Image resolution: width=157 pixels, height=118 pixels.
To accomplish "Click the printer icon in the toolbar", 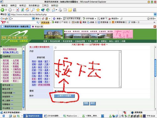I will click(60, 10).
